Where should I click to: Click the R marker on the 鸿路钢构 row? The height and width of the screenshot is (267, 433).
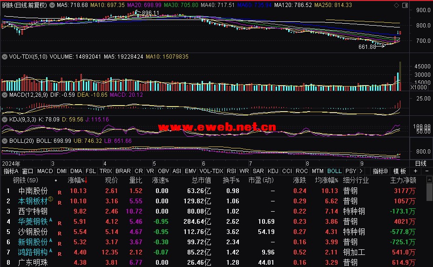[60, 254]
